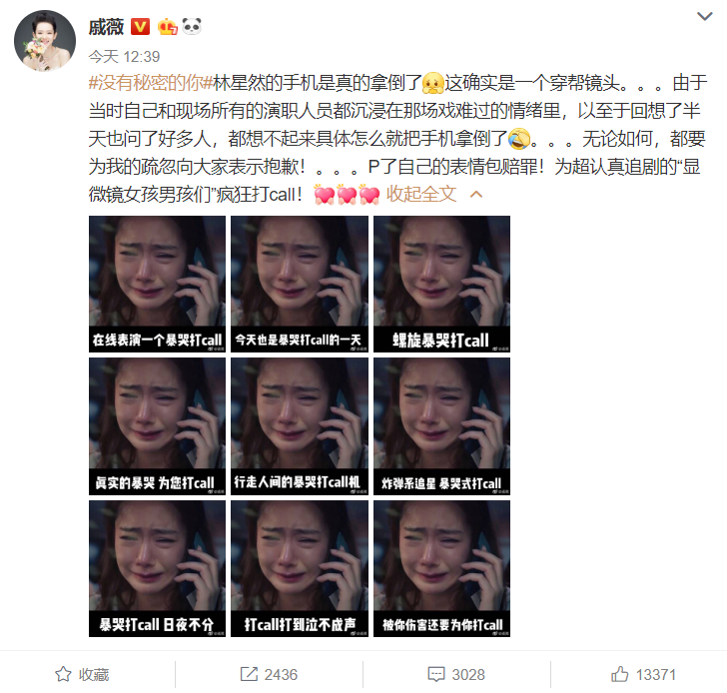Open thumbnail captioned 螺旋暴哭打call
727x693 pixels.
(441, 284)
